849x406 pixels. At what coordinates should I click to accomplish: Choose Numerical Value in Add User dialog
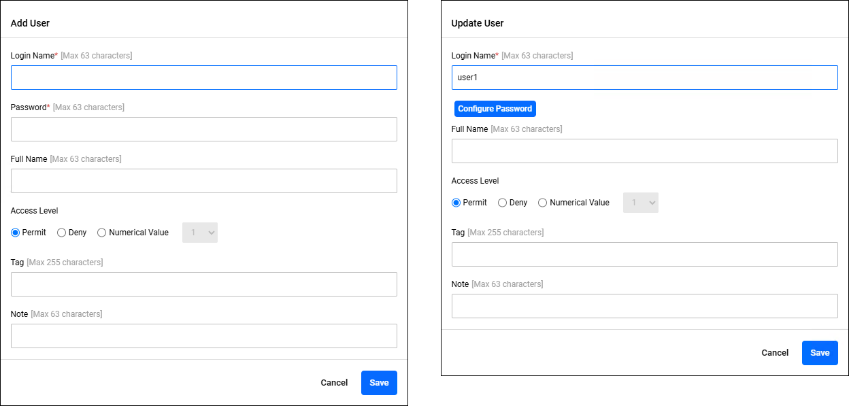102,233
